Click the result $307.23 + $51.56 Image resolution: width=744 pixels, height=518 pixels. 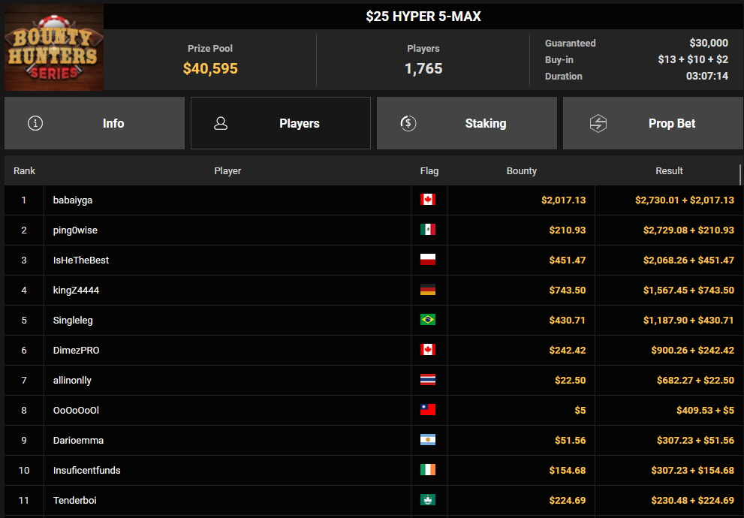695,440
